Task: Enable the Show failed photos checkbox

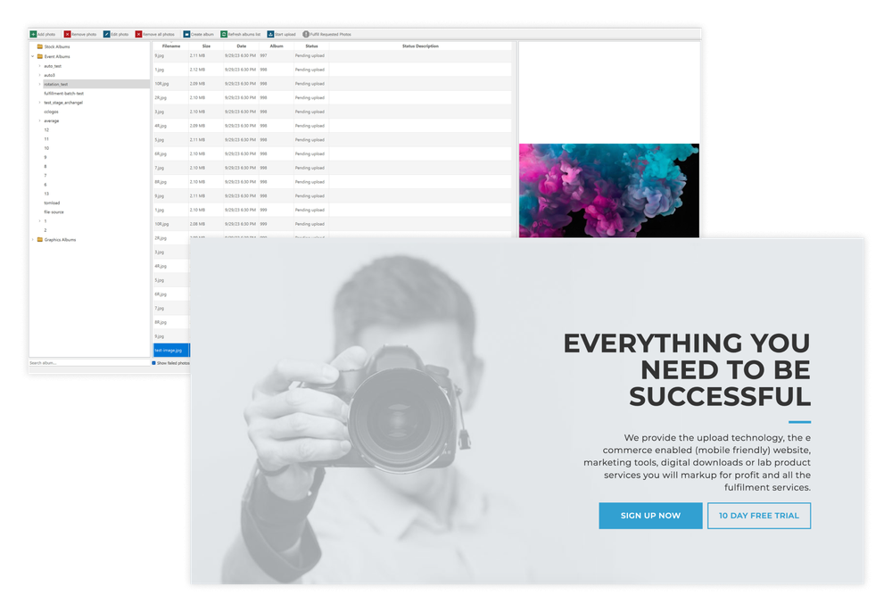Action: pos(153,363)
